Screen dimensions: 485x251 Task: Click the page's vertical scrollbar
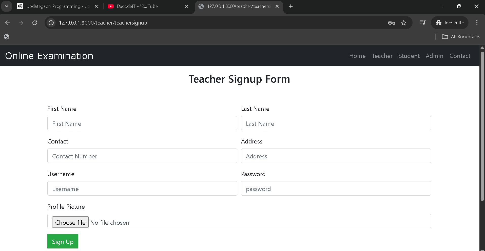482,127
